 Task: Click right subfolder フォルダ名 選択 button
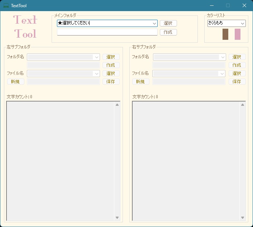(237, 57)
